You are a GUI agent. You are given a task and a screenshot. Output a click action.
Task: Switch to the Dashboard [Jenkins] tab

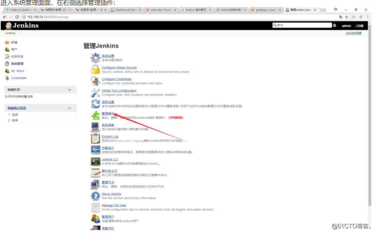click(x=125, y=10)
